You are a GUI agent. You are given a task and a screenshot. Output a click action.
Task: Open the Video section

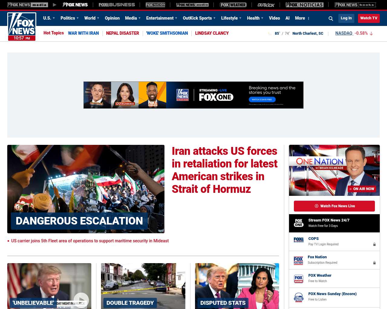pos(274,18)
